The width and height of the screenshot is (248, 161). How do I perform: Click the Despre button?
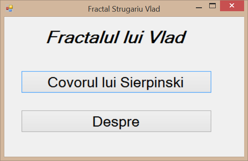pos(116,121)
